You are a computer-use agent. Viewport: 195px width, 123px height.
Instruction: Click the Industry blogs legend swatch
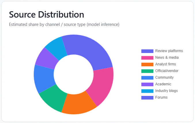147,91
